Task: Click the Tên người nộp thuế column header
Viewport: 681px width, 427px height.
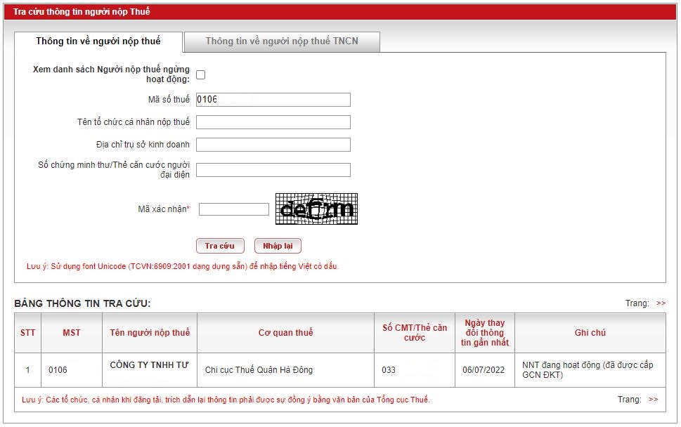Action: point(150,333)
